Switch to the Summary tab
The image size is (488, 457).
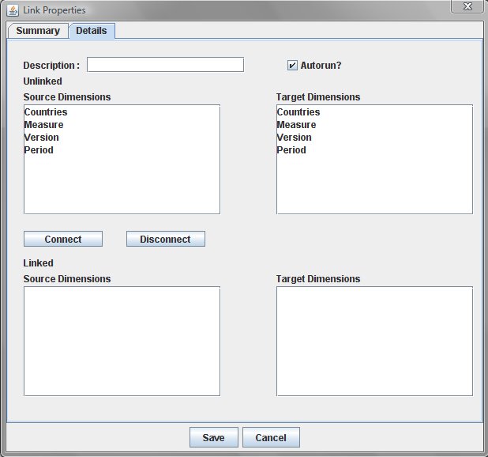click(x=38, y=31)
